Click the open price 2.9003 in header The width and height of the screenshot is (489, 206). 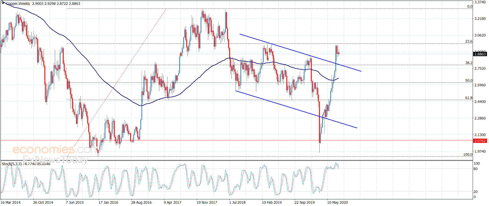[x=38, y=4]
